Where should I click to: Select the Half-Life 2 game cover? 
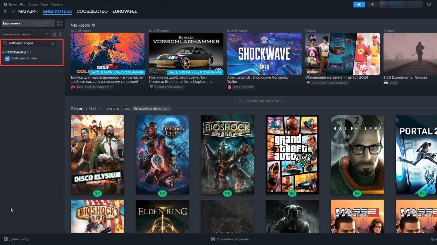357,155
